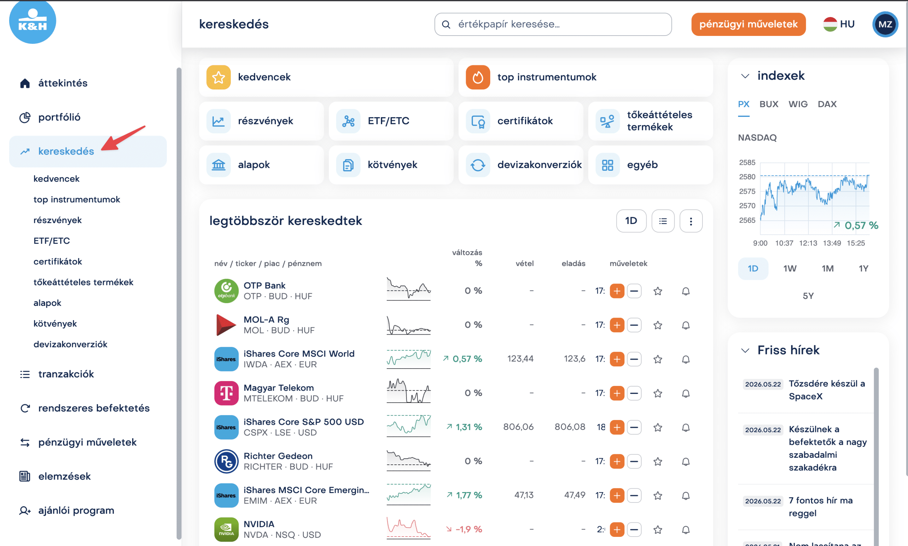Collapse the Friss hírek panel chevron
Screen dimensions: 908x546
point(745,351)
